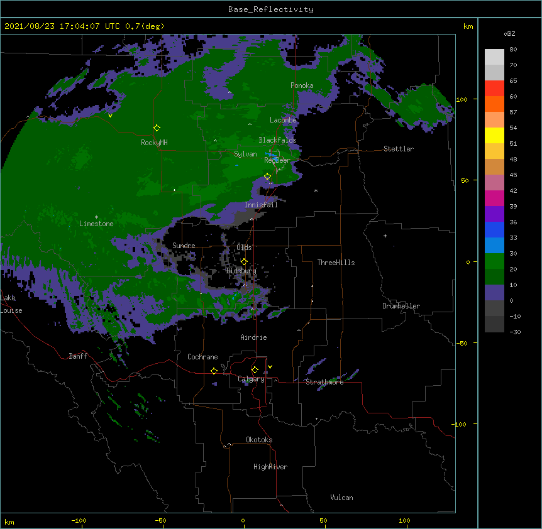Image resolution: width=542 pixels, height=529 pixels.
Task: Click the white 70 dBZ legend swatch
Action: [x=494, y=57]
